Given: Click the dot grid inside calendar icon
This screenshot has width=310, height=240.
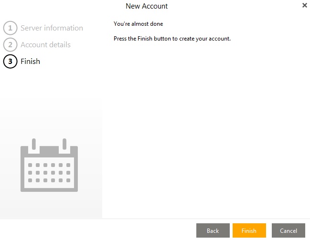Looking at the screenshot, I should pos(49,173).
